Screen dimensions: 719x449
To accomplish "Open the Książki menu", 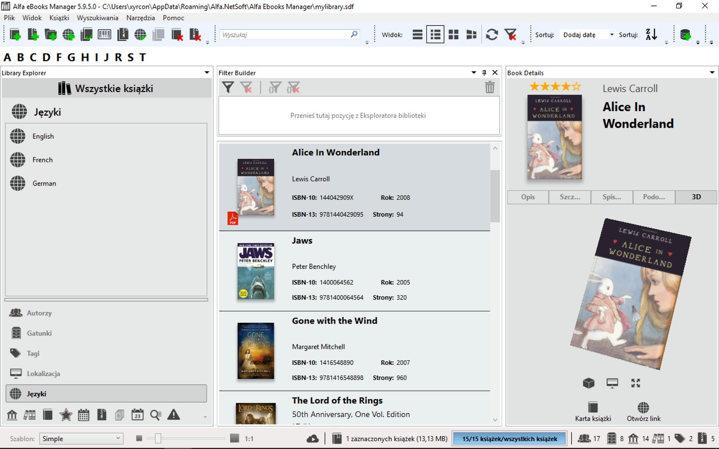I will pos(59,18).
